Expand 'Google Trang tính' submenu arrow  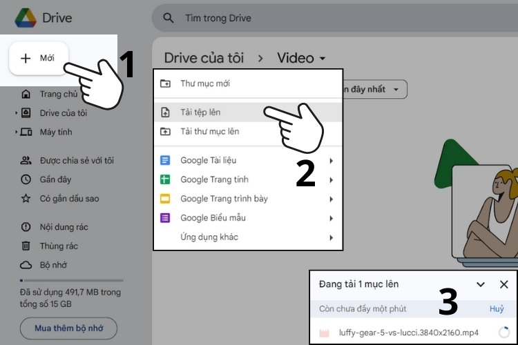click(x=332, y=180)
